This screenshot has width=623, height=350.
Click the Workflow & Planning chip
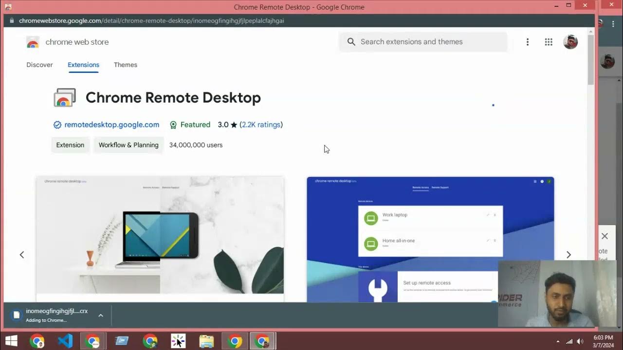[x=128, y=145]
